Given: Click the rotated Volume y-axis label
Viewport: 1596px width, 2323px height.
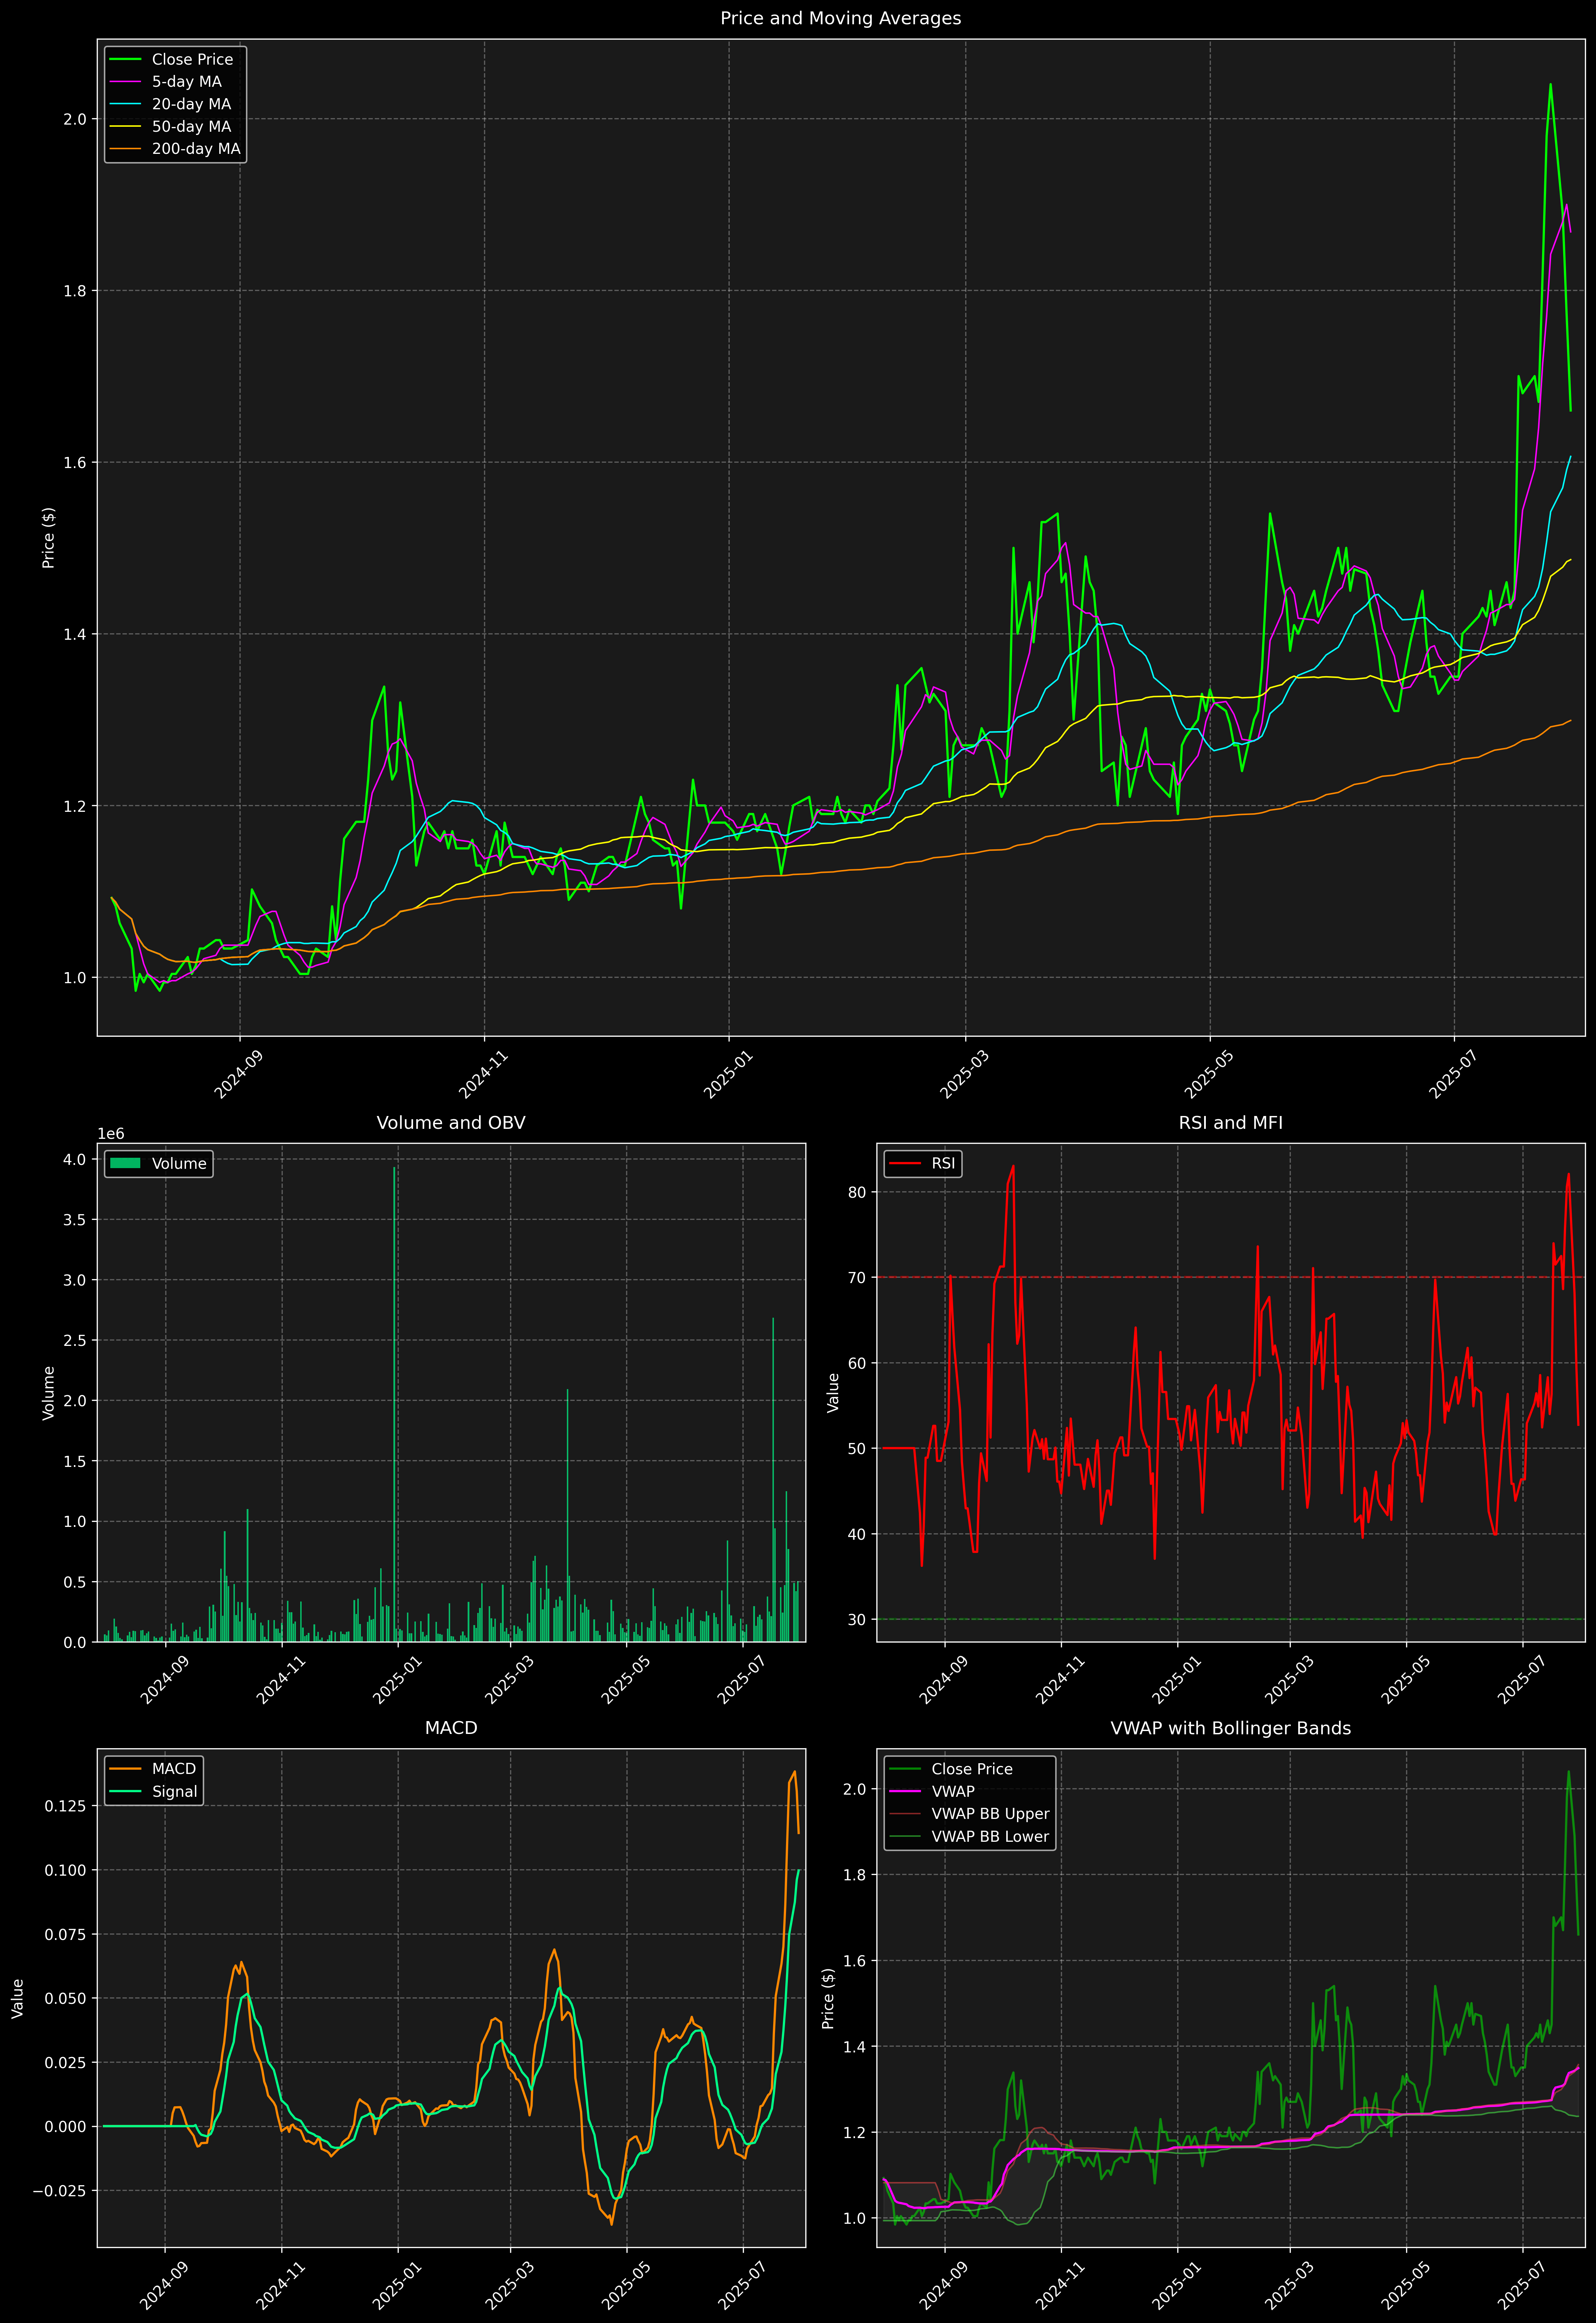Looking at the screenshot, I should pyautogui.click(x=48, y=1393).
